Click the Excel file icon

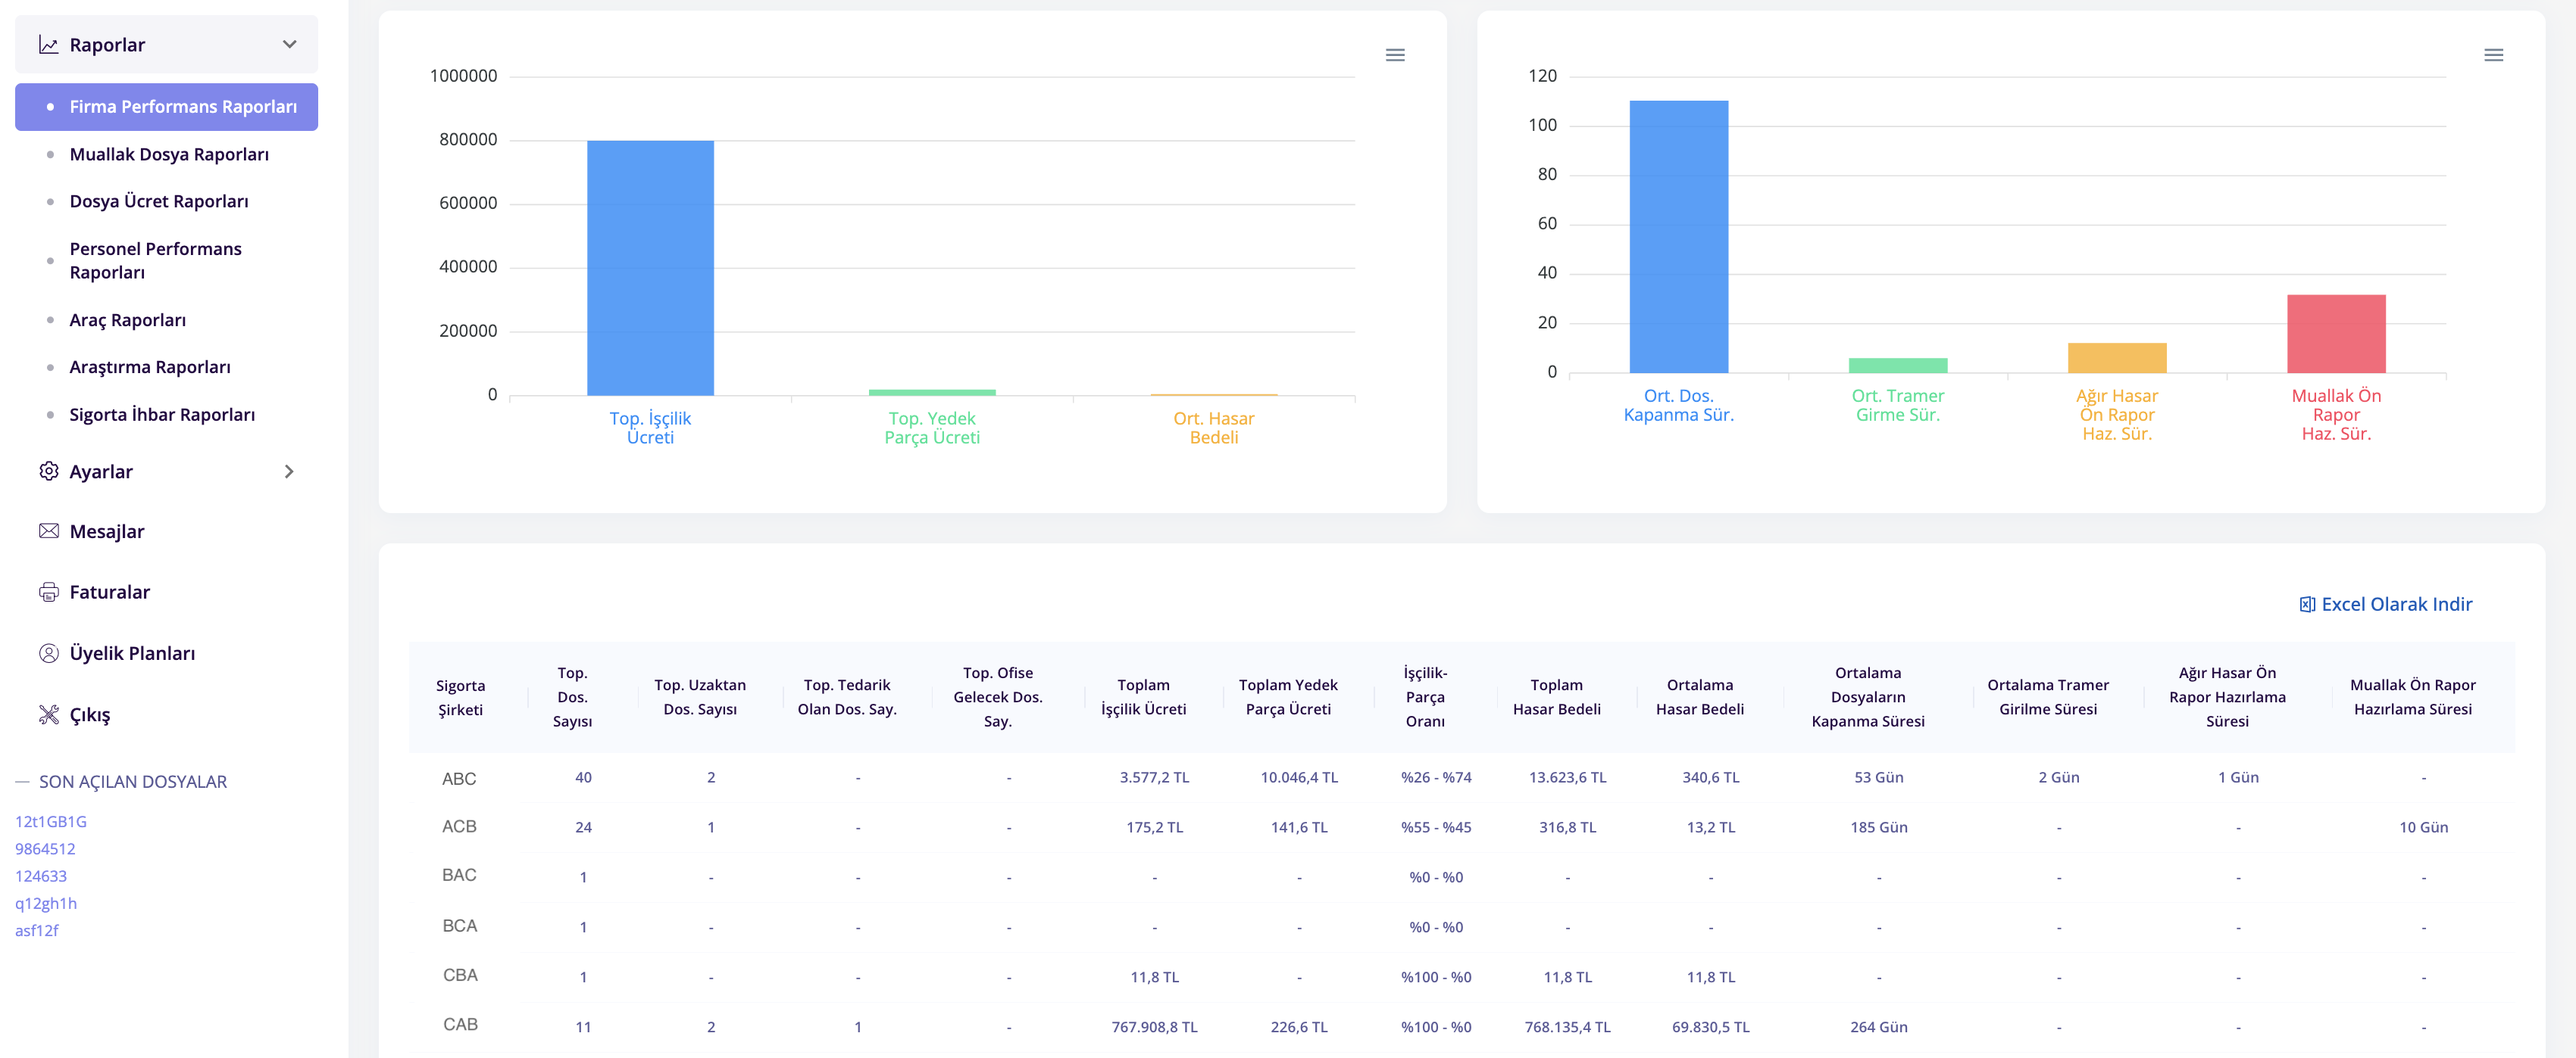click(x=2307, y=605)
